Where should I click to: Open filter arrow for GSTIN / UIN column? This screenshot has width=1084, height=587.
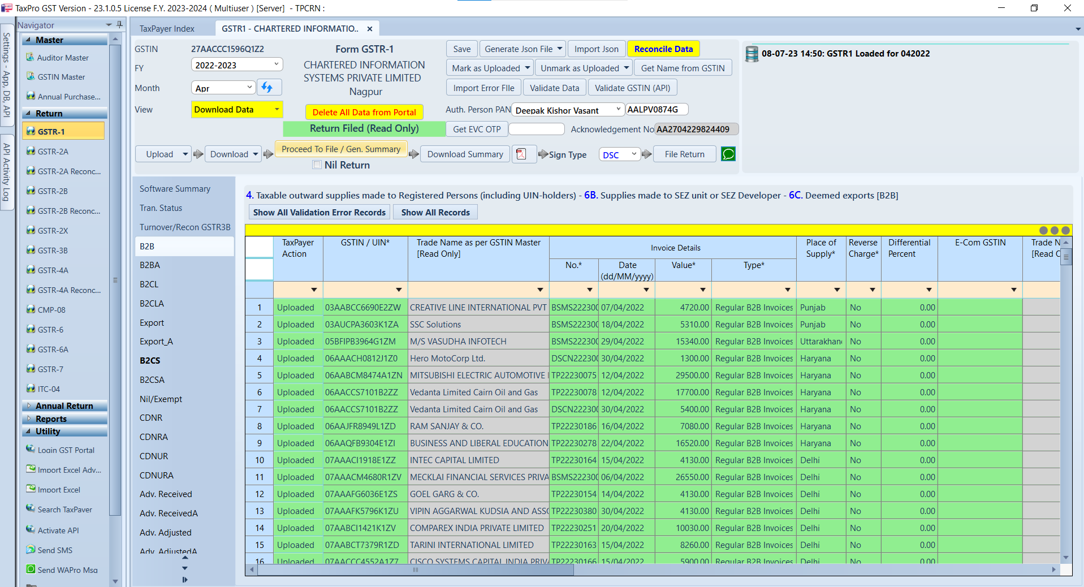[399, 290]
